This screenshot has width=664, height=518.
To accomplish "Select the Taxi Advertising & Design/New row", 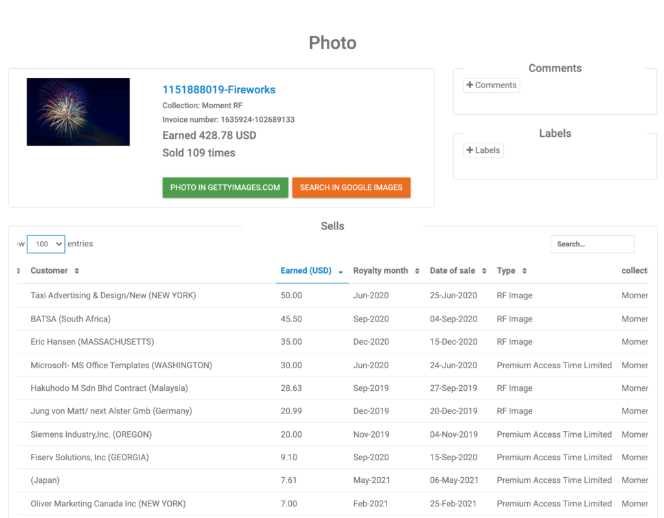I will [113, 296].
